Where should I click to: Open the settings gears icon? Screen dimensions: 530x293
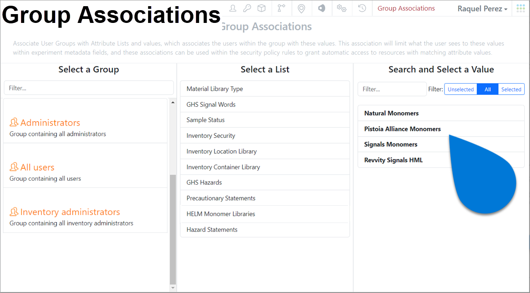tap(341, 8)
